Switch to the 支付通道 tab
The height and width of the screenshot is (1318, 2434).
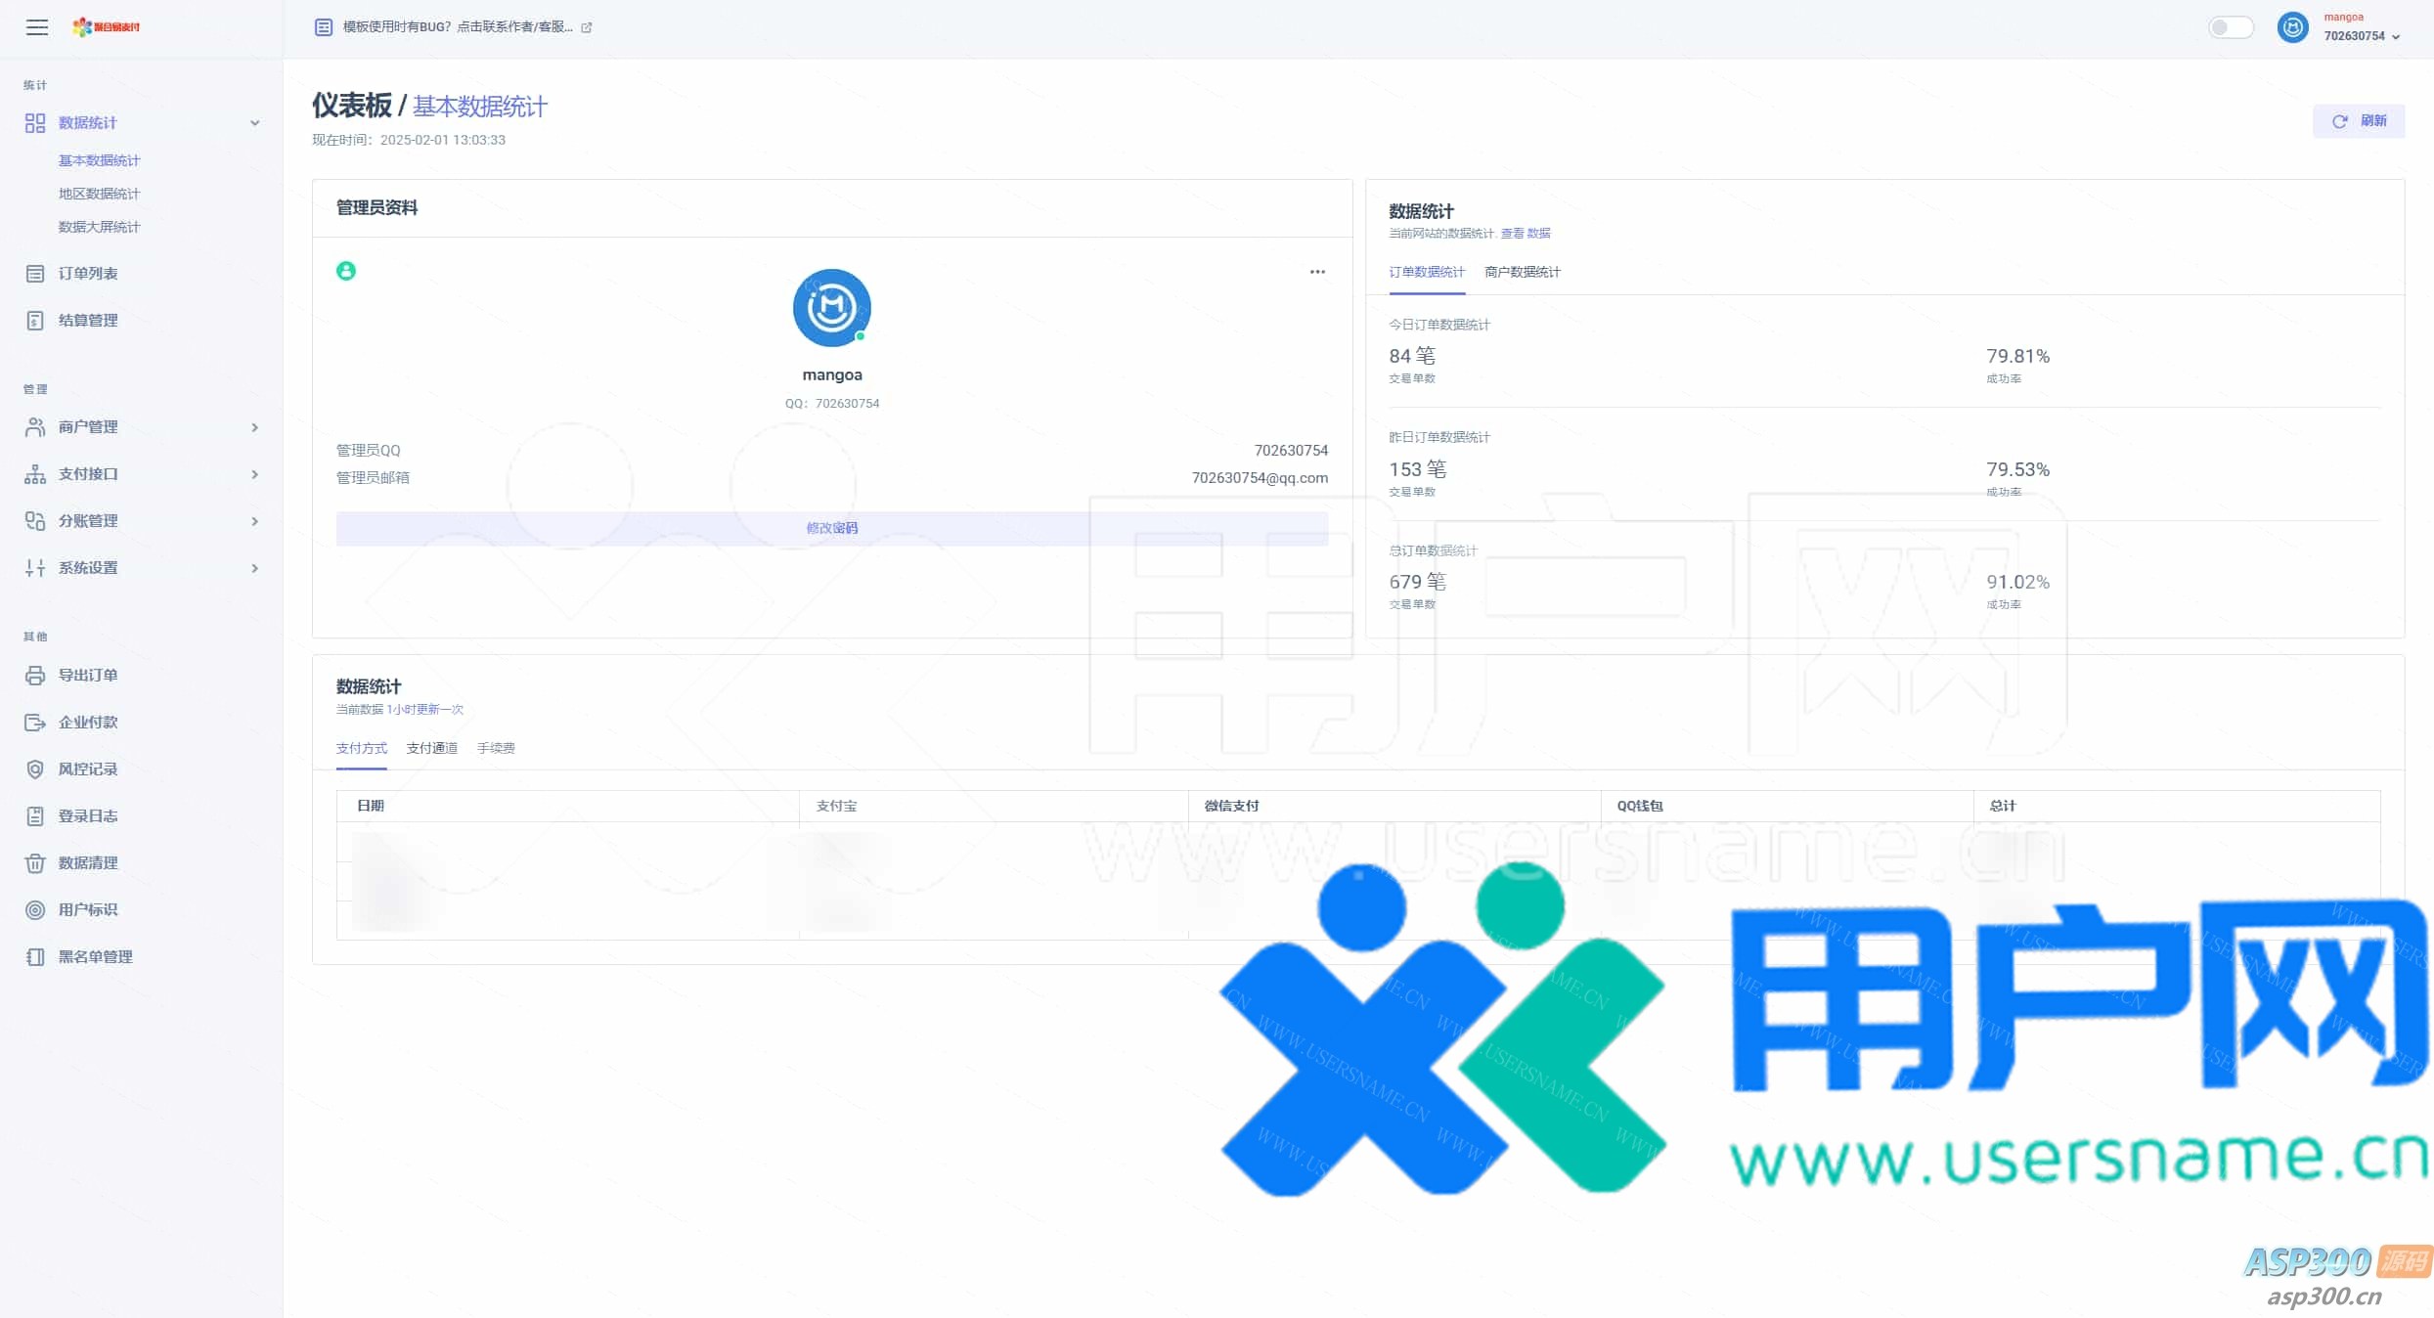click(x=431, y=748)
